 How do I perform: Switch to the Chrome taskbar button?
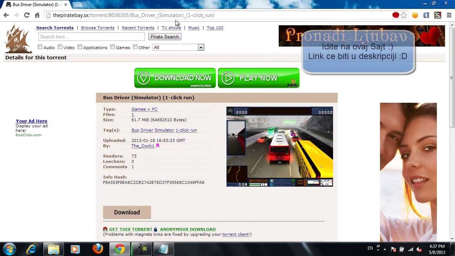(x=120, y=249)
